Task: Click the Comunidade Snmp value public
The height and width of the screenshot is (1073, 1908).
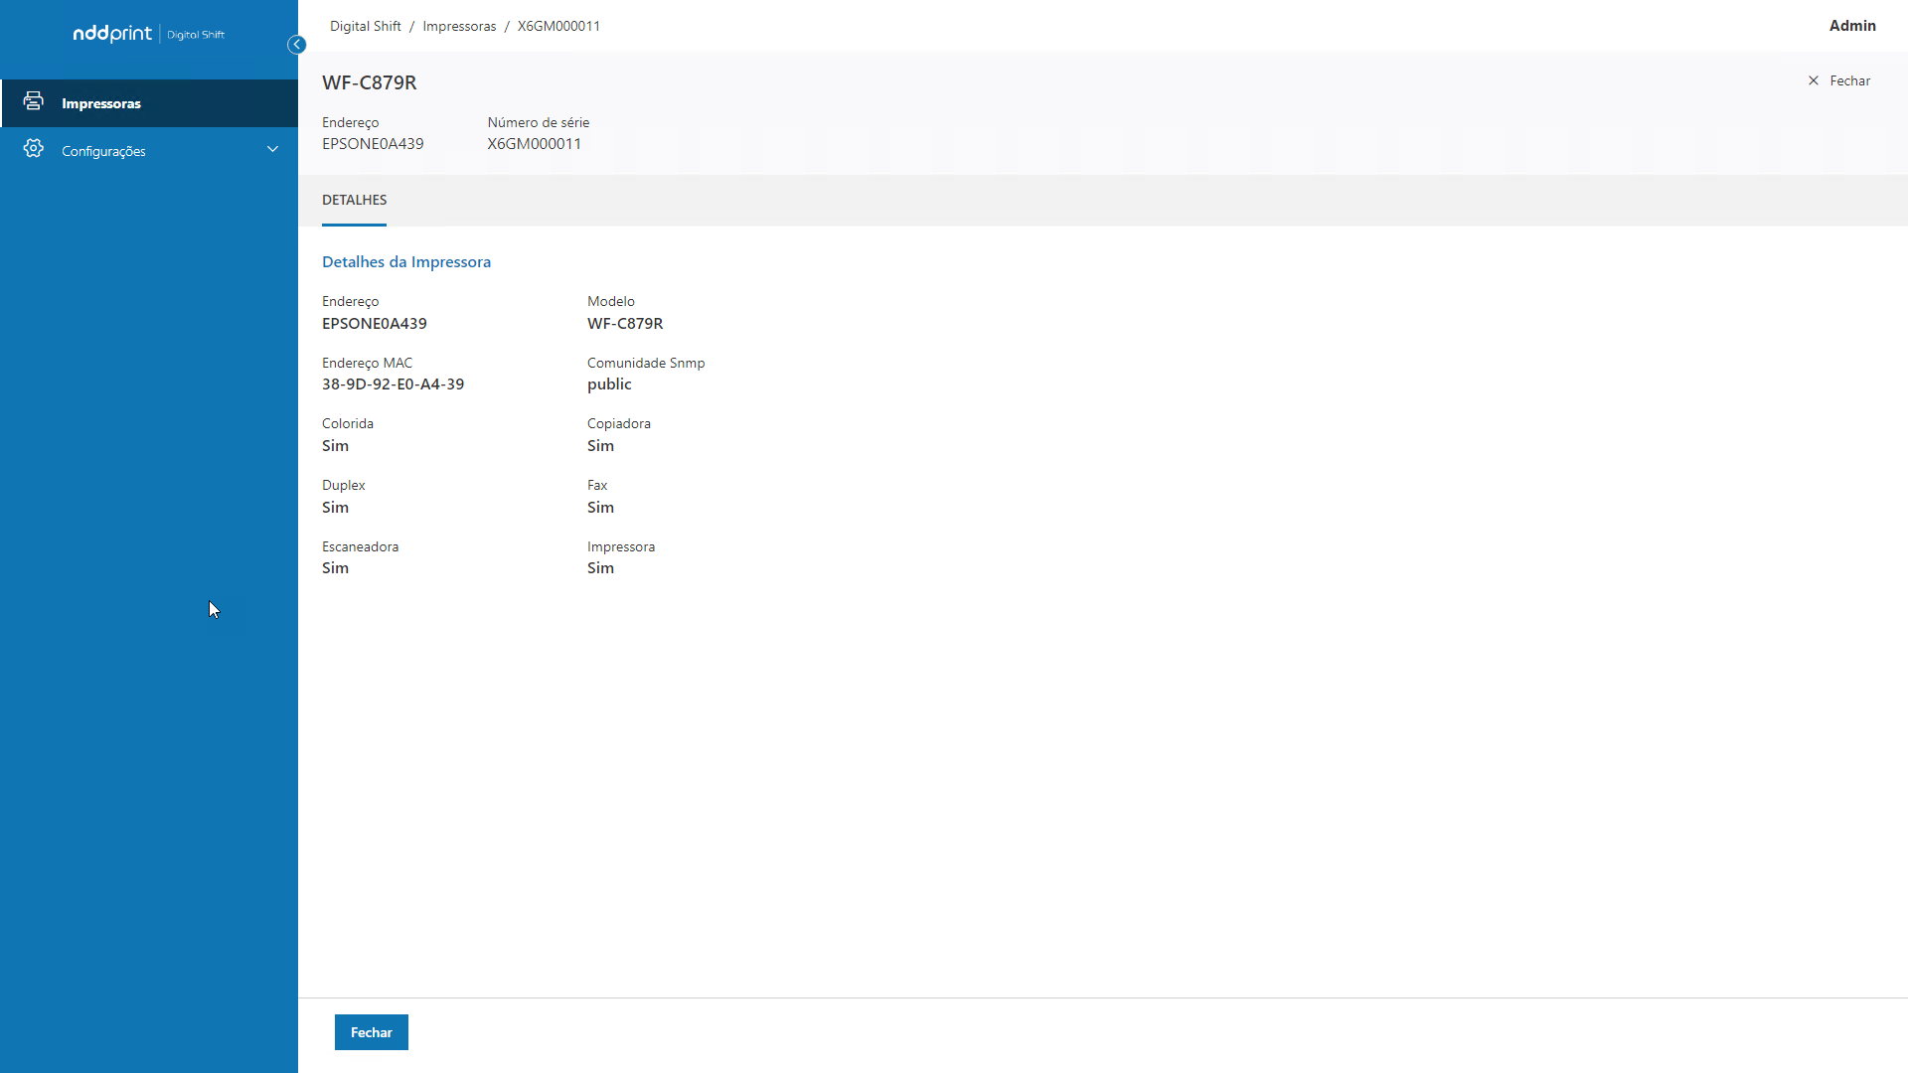Action: tap(609, 384)
